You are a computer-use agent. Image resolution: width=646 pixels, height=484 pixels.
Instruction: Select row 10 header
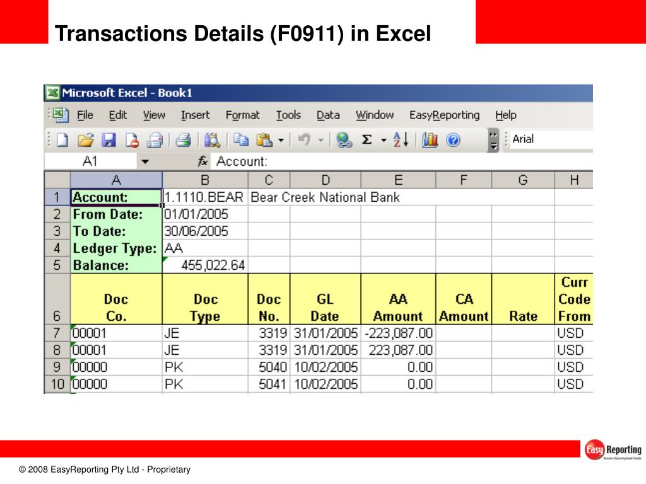point(57,384)
